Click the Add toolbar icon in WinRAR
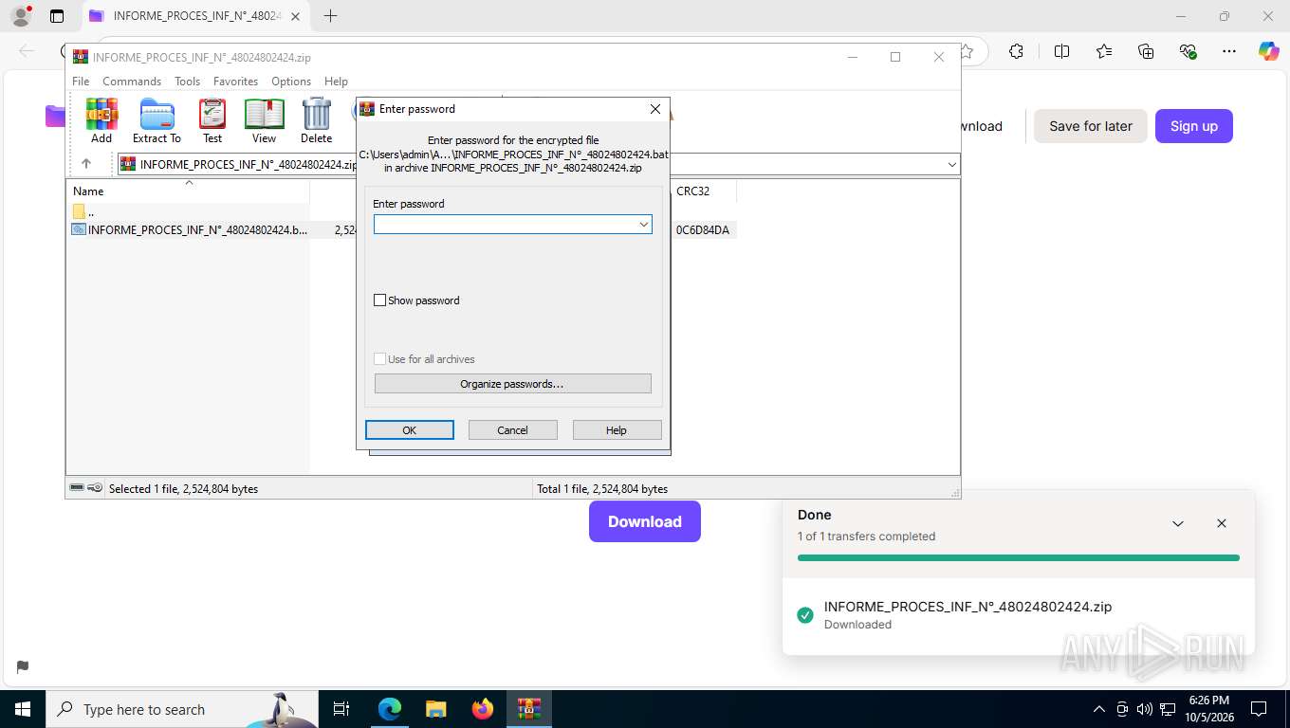This screenshot has width=1290, height=728. tap(101, 120)
